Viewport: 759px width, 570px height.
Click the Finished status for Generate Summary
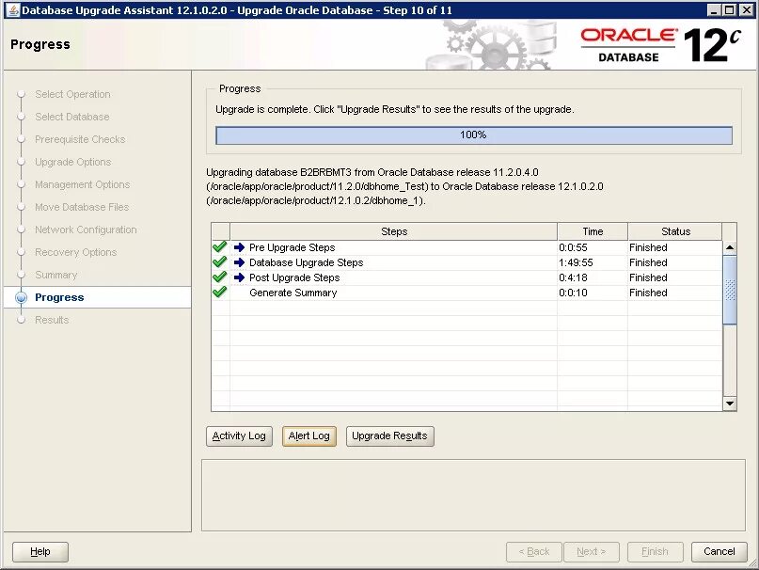point(648,293)
